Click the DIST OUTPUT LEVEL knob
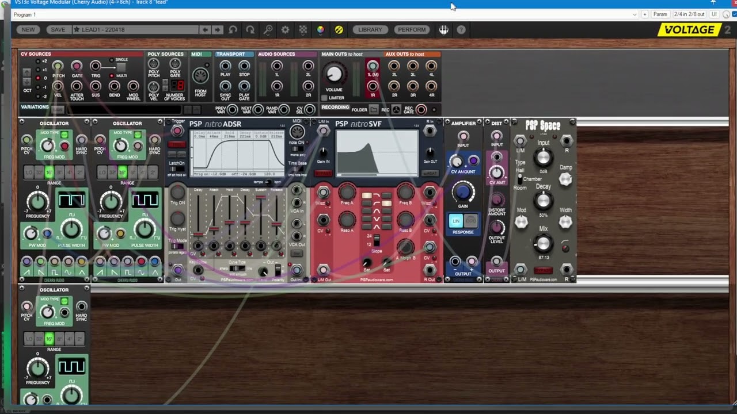This screenshot has height=414, width=737. (496, 228)
